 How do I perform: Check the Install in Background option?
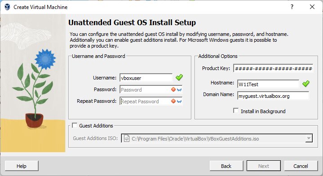(x=236, y=110)
